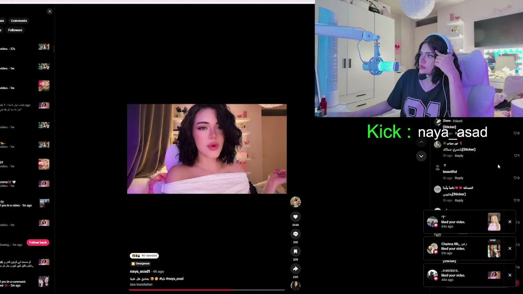Open the #naya_asad hashtag
Viewport: 523px width, 294px height.
pos(174,279)
